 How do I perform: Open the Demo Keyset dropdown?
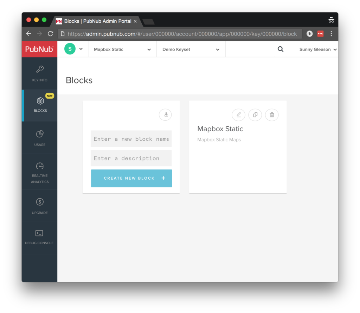tap(191, 49)
